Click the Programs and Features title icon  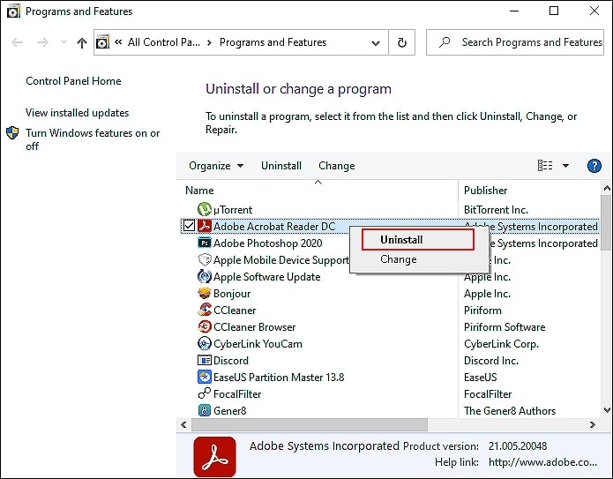coord(13,11)
